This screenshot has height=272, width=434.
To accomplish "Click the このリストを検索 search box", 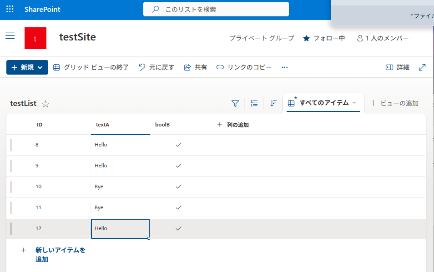I will point(216,9).
